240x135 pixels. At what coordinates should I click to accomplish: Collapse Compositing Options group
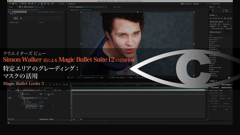[x=22, y=104]
